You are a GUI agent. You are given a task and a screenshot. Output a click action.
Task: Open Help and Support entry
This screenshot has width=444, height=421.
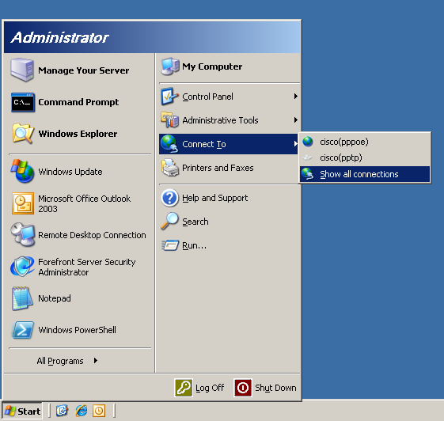point(230,198)
